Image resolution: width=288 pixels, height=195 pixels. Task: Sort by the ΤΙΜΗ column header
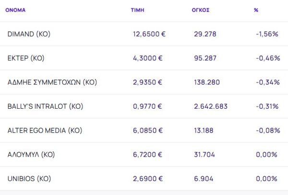(137, 10)
